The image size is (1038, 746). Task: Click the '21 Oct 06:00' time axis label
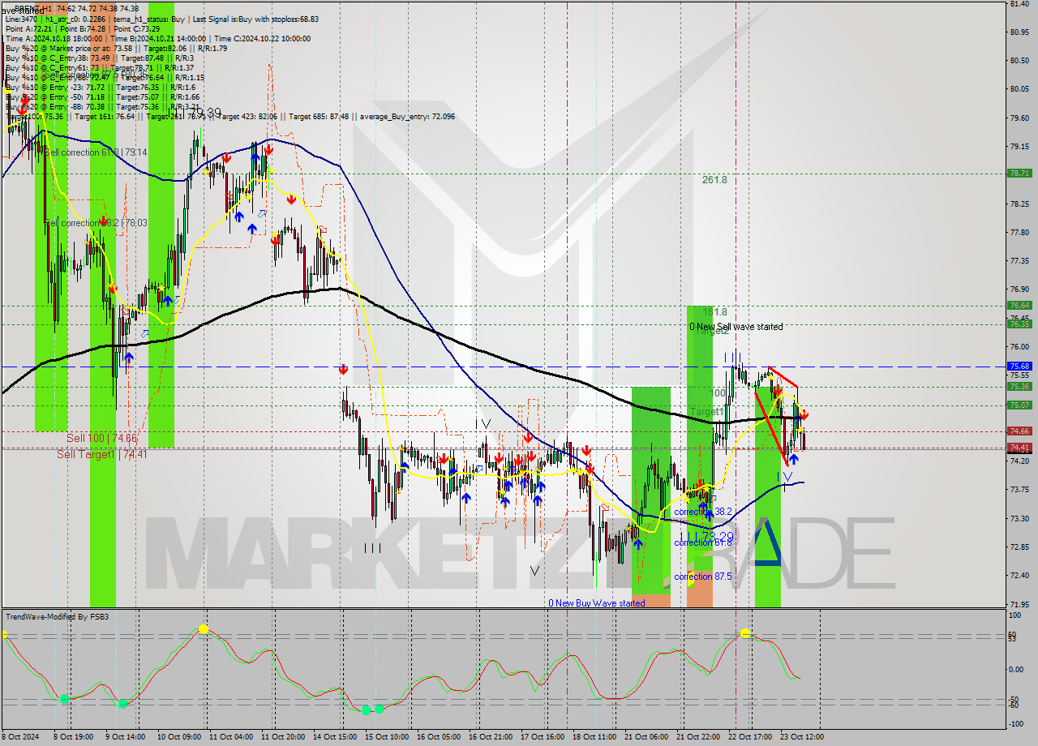pyautogui.click(x=646, y=736)
